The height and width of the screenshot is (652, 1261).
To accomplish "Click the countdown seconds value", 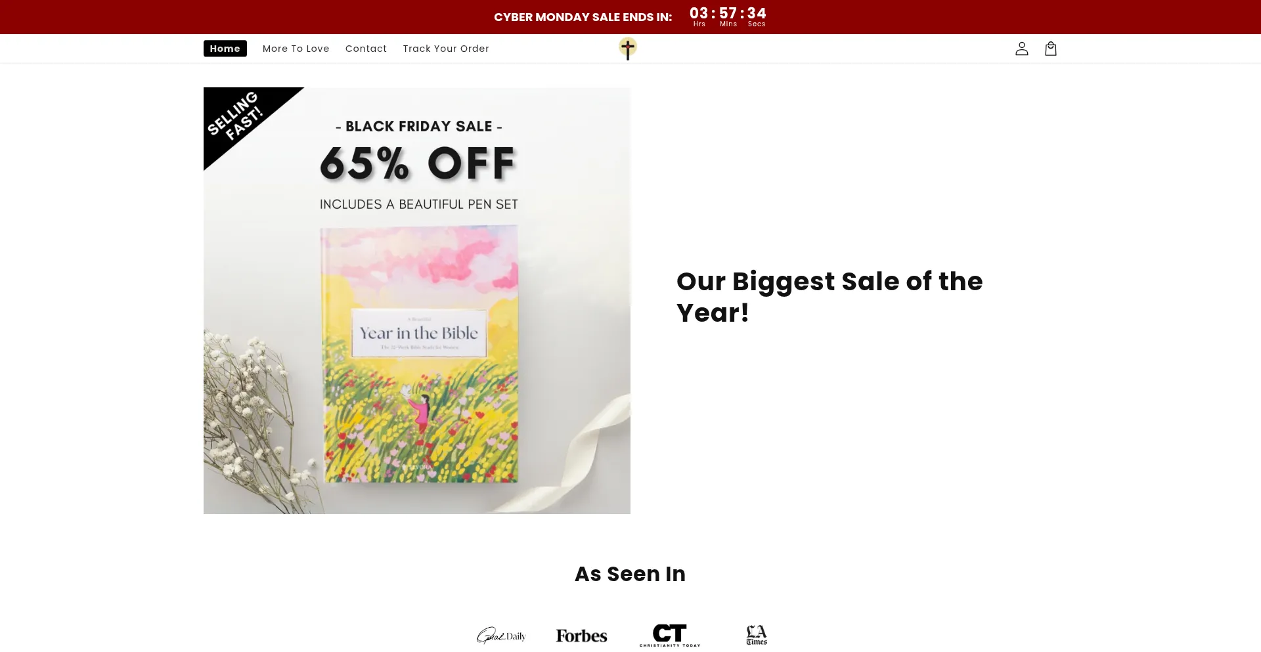I will tap(757, 13).
